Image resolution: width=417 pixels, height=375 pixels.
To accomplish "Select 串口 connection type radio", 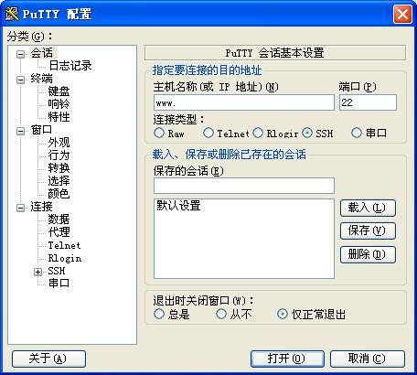I will (357, 133).
